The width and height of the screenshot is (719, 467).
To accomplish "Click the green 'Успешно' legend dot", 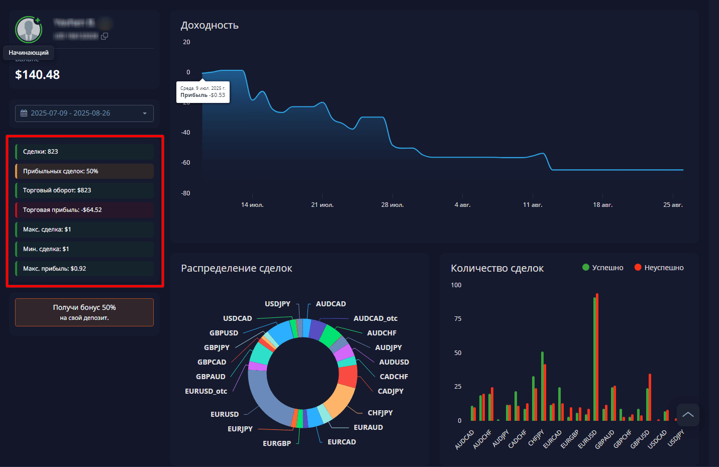I will (x=585, y=267).
